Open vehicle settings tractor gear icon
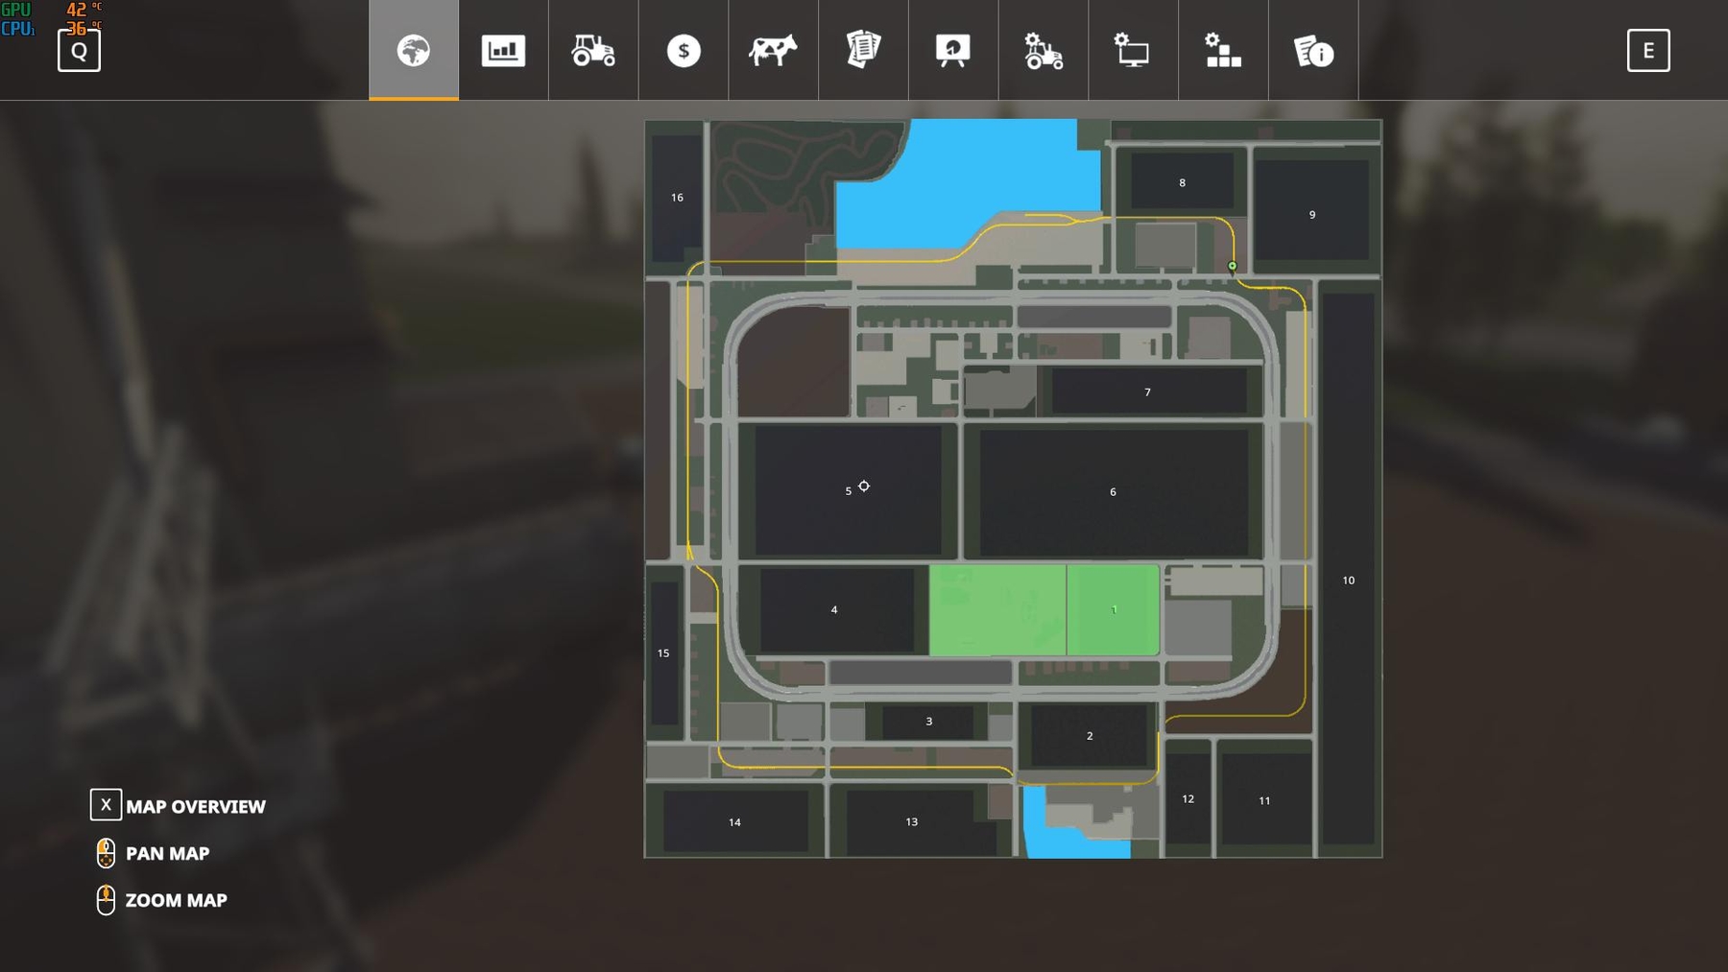The image size is (1728, 972). coord(1044,50)
